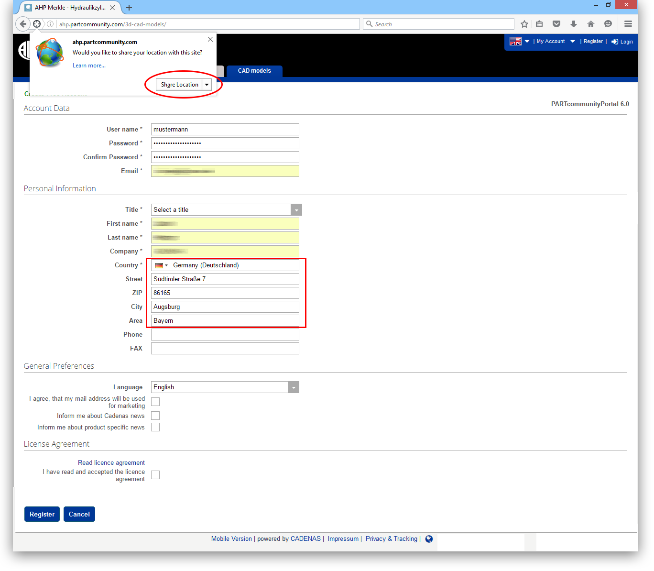Open the Language dropdown
Image resolution: width=654 pixels, height=571 pixels.
click(294, 387)
